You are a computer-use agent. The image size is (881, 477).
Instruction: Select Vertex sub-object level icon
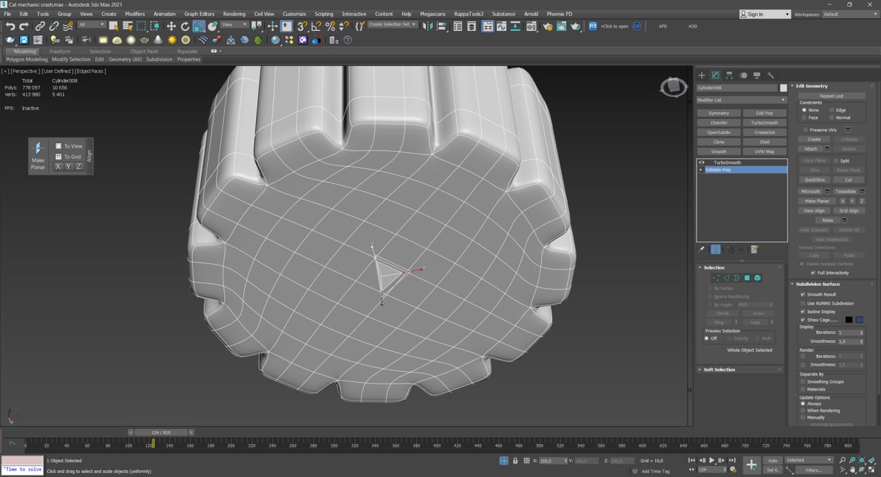click(x=716, y=278)
